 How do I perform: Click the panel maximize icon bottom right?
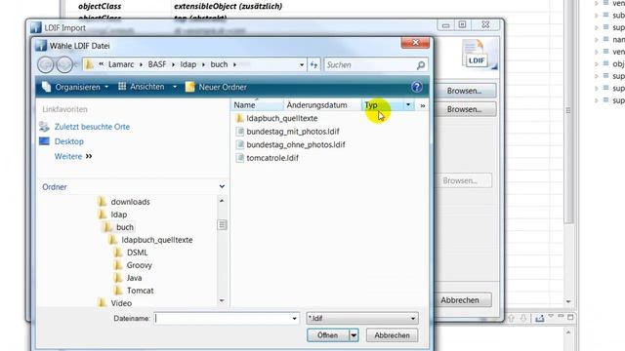[570, 317]
